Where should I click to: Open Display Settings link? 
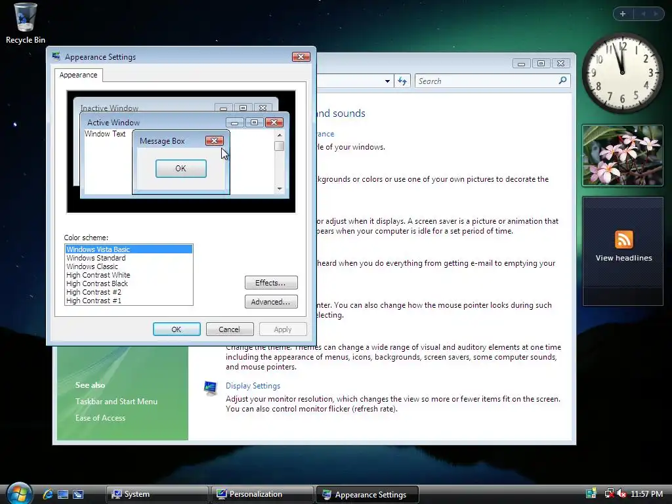point(253,386)
